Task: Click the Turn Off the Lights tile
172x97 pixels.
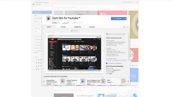Action: click(85, 95)
